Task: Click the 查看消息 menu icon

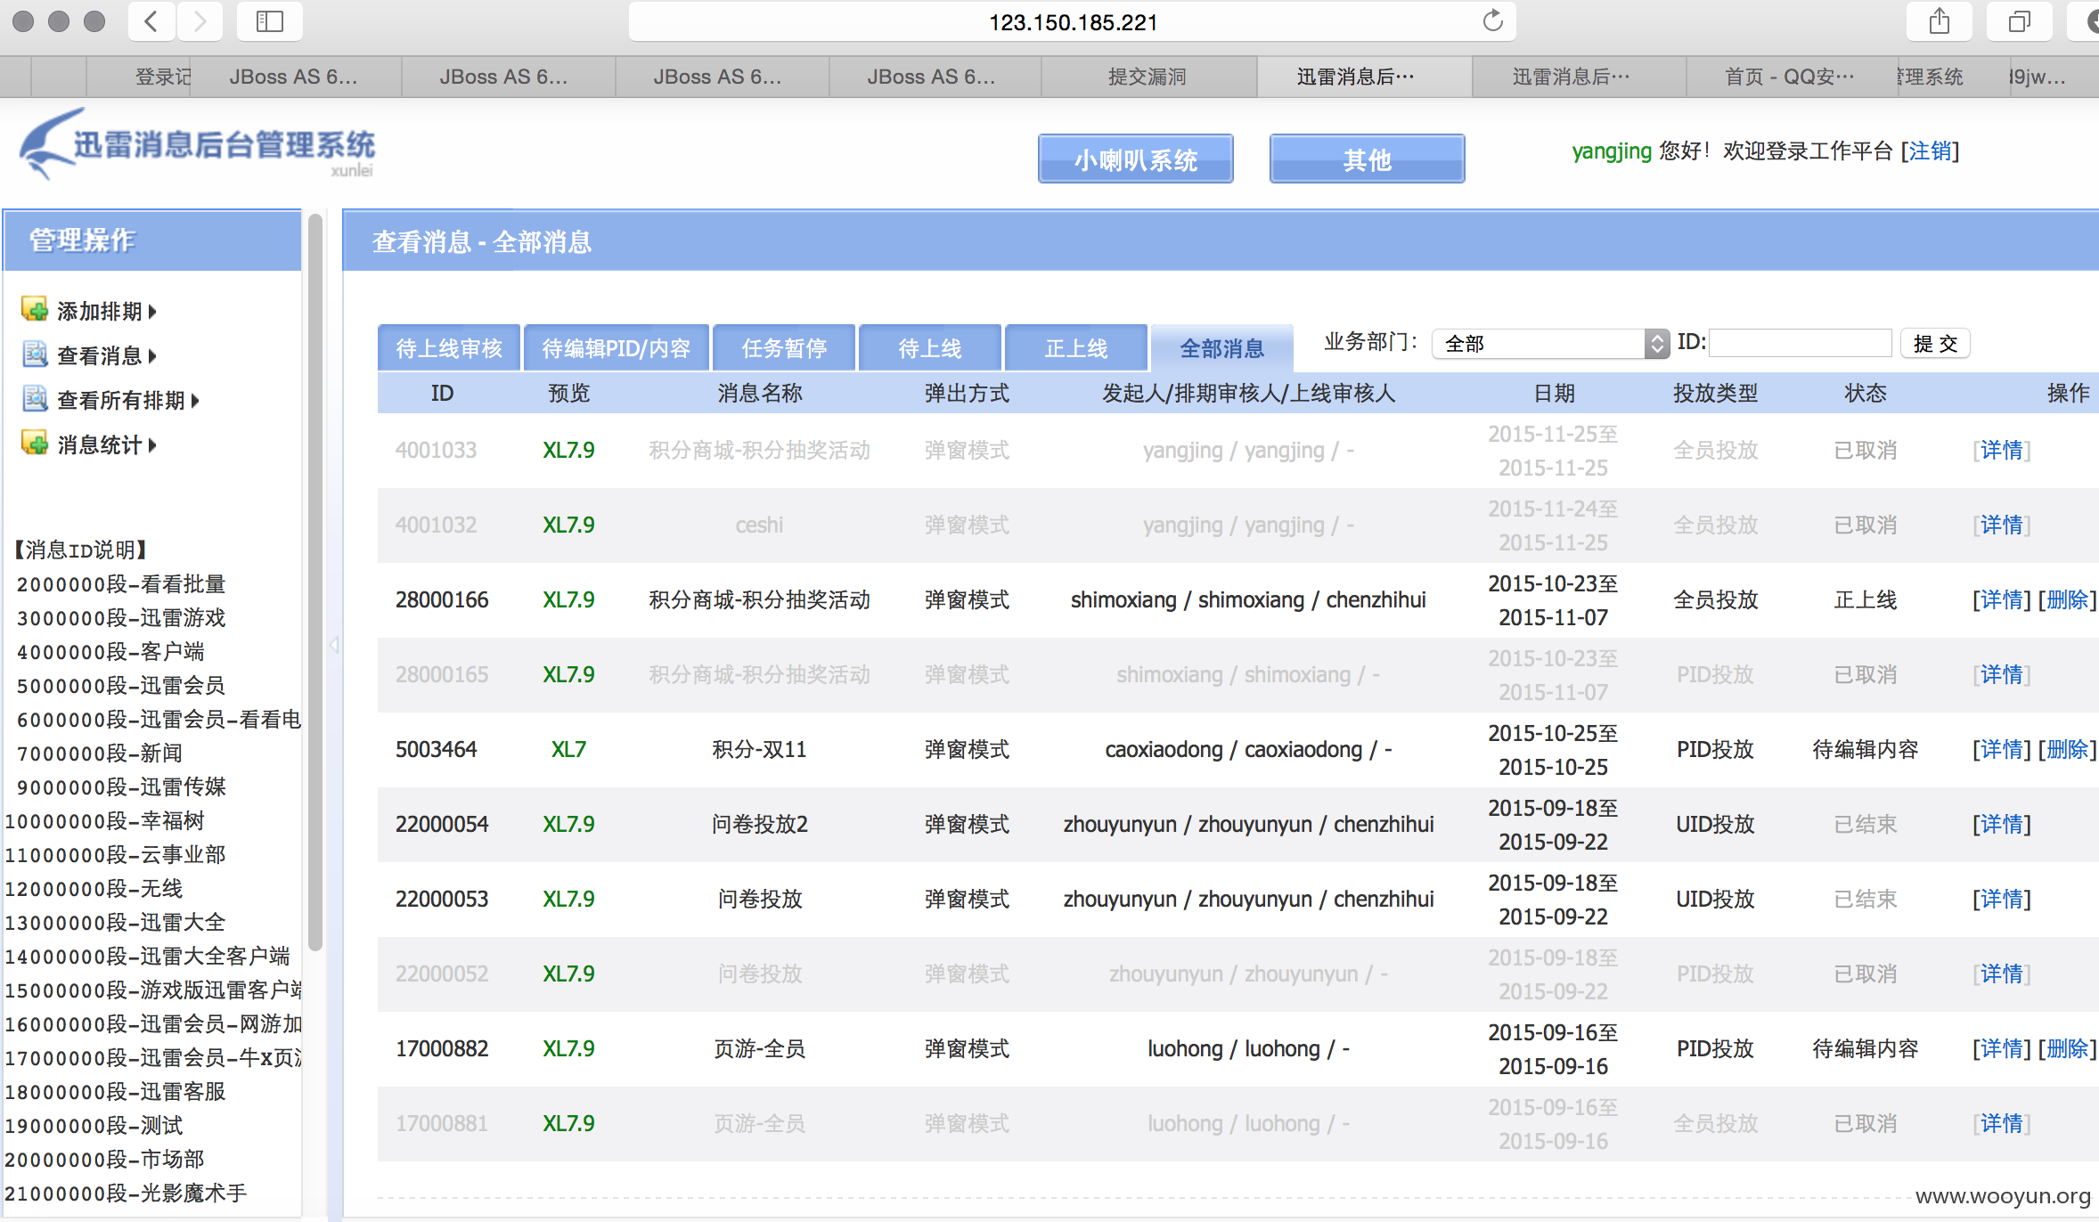Action: [x=35, y=354]
